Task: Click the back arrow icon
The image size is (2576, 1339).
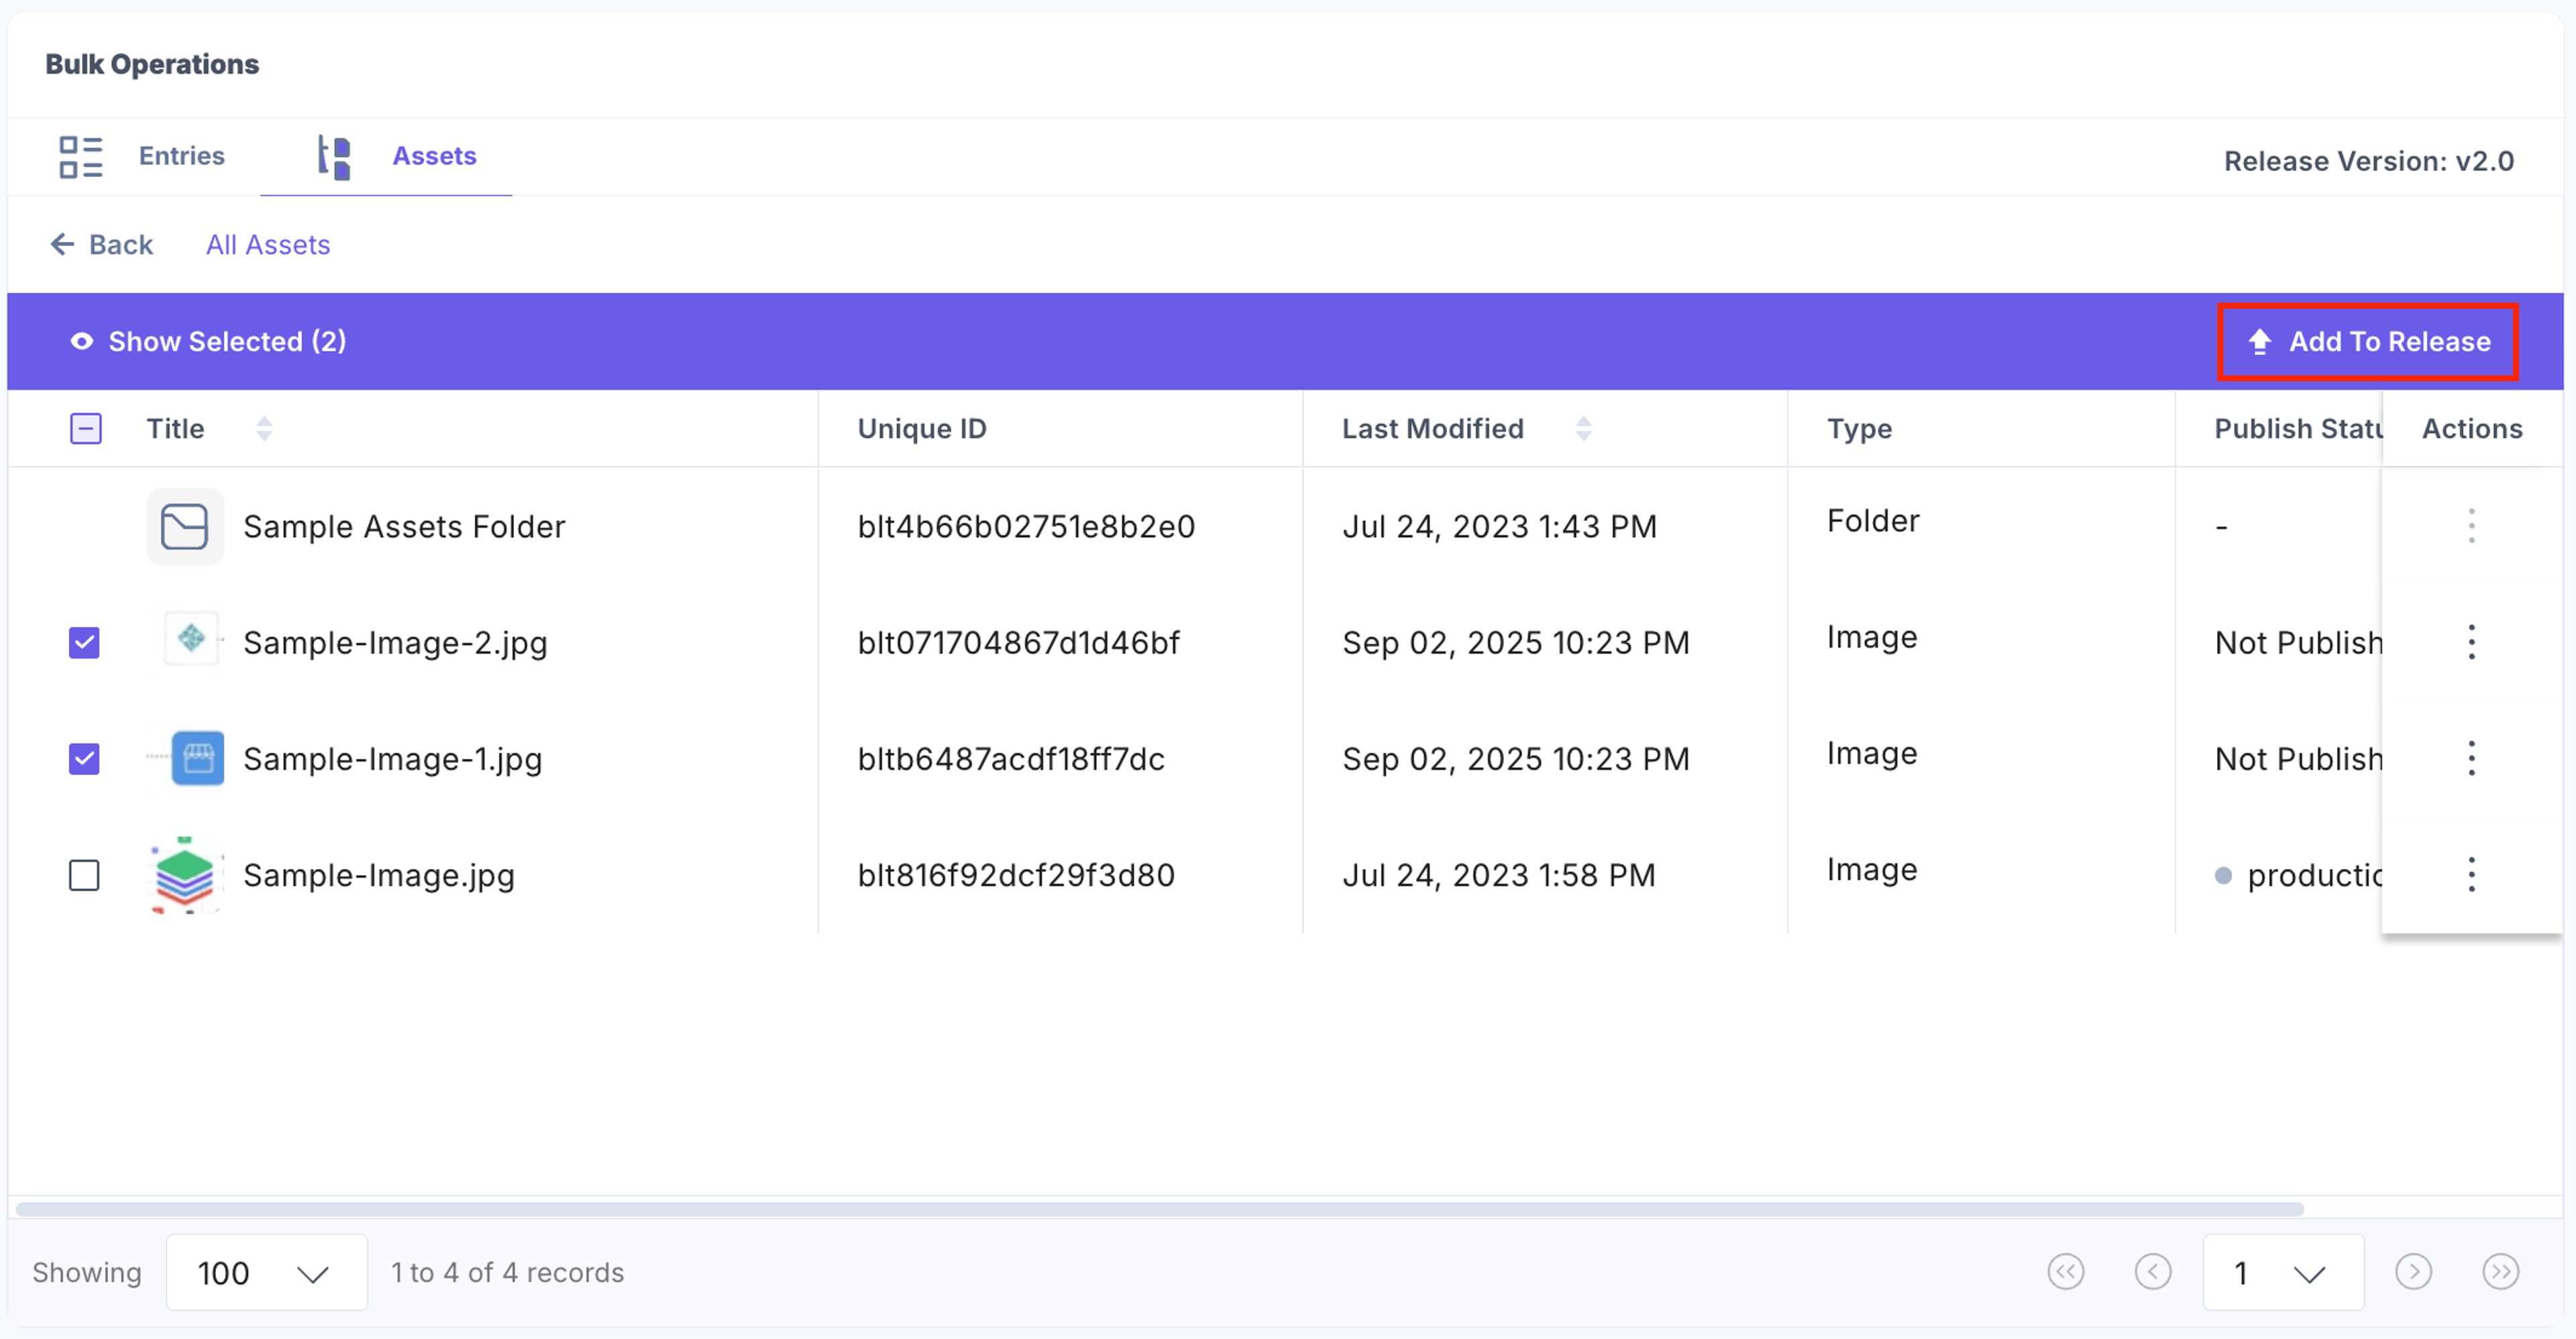Action: point(62,245)
